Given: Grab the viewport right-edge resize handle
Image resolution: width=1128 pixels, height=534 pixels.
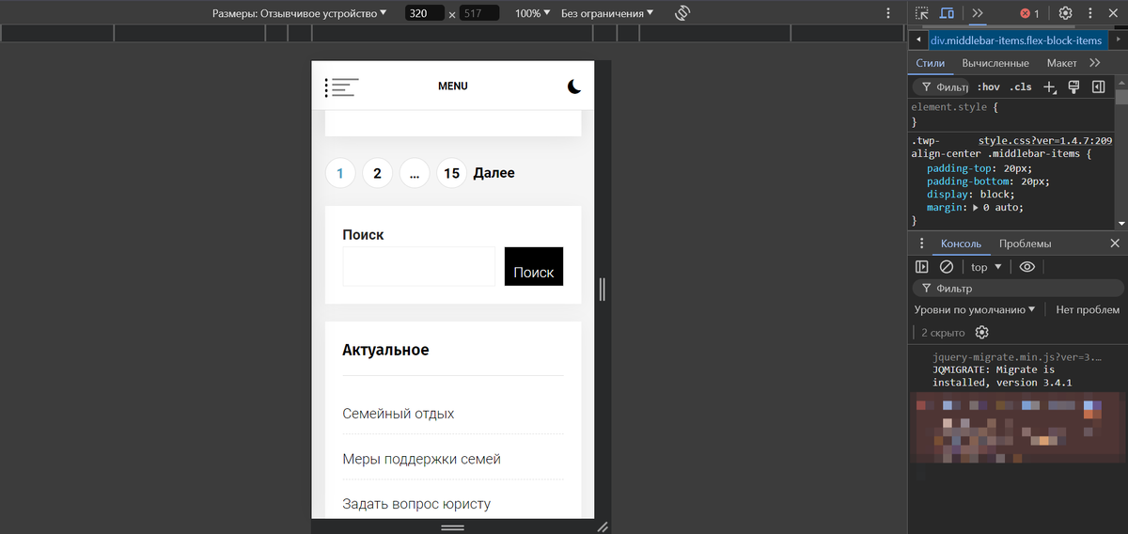Looking at the screenshot, I should (x=602, y=290).
